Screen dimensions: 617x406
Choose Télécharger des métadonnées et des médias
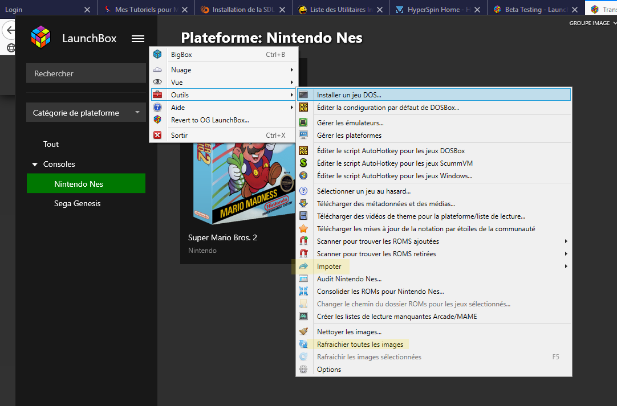[x=434, y=204]
